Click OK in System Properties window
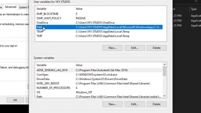This screenshot has height=113, width=201. coord(15,100)
